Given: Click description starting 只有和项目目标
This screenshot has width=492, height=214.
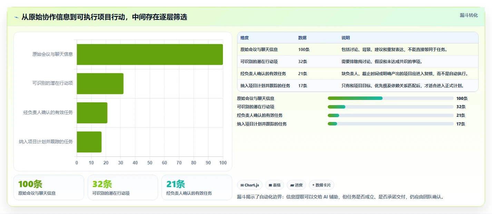Looking at the screenshot, I should click(403, 86).
